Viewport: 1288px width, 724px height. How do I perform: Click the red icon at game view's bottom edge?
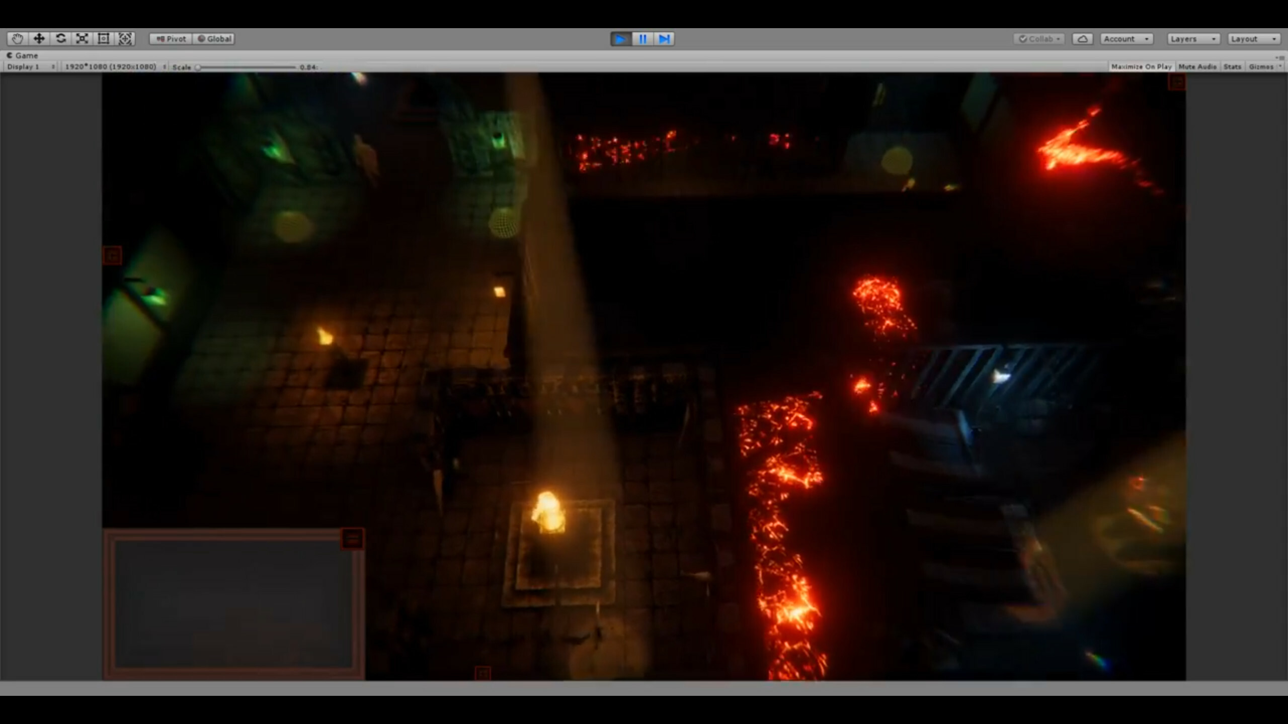click(x=482, y=673)
